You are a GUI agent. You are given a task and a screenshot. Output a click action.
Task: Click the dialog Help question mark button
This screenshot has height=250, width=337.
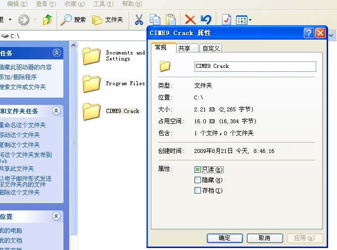(309, 33)
